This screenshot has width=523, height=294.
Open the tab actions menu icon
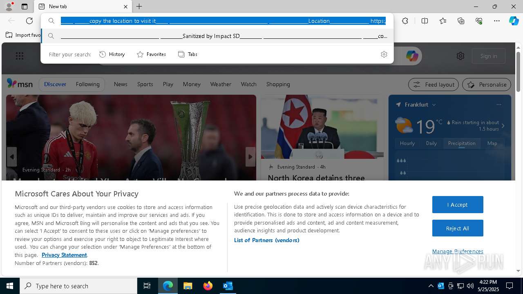pos(25,7)
